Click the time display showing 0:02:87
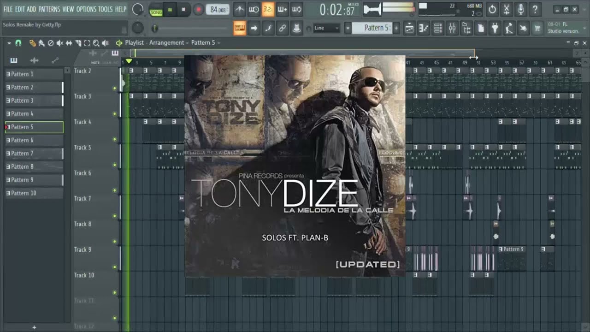This screenshot has width=590, height=332. (337, 10)
